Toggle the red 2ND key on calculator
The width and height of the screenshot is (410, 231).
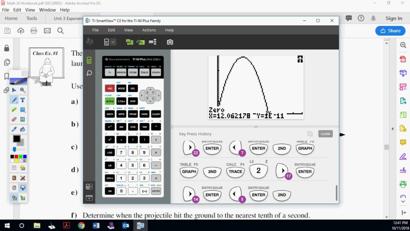pos(110,88)
